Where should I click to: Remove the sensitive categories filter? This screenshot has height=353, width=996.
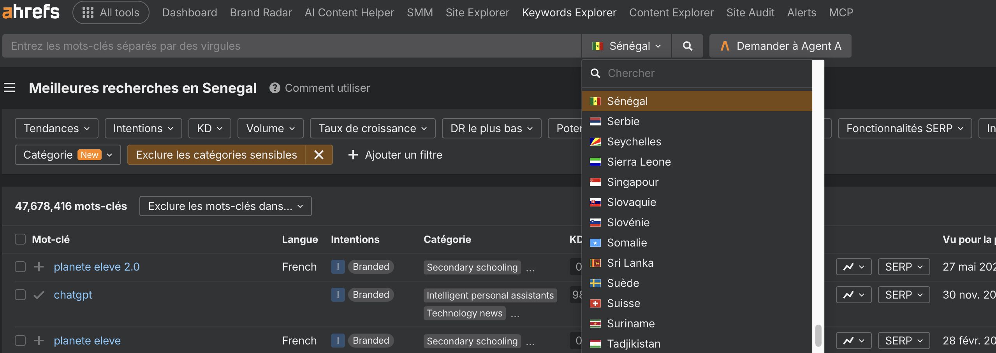pos(319,155)
